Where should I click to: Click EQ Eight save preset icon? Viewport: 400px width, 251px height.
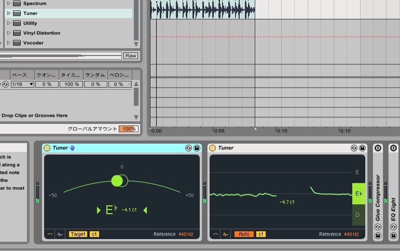(393, 235)
